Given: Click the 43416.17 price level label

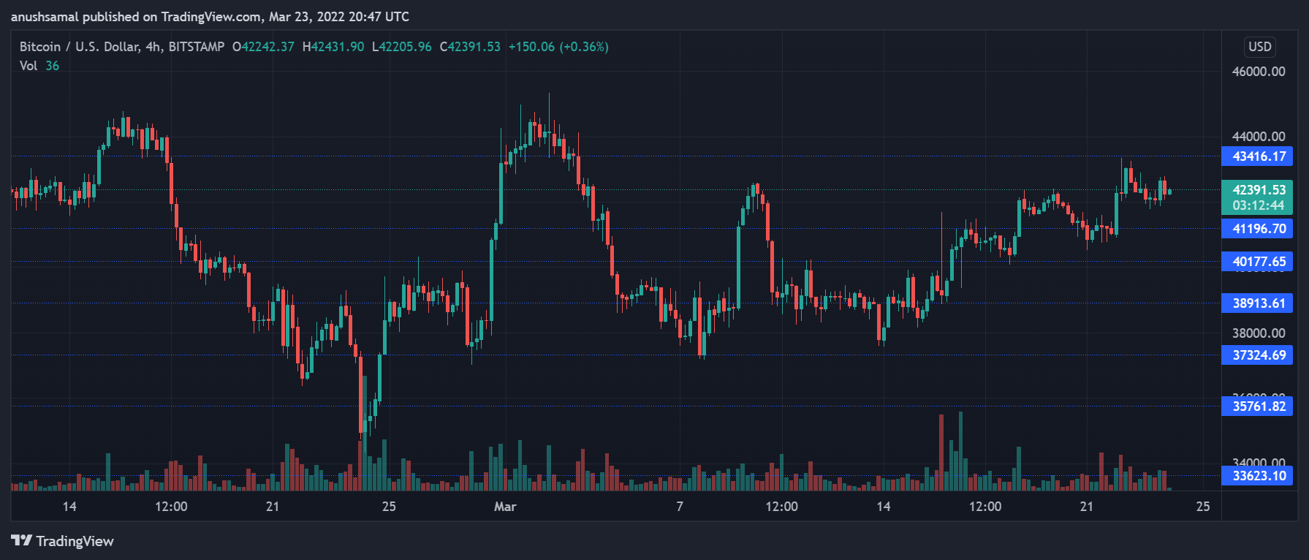Looking at the screenshot, I should (1257, 156).
